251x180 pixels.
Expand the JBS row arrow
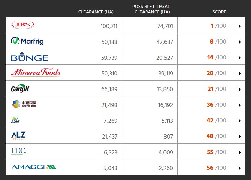click(239, 26)
